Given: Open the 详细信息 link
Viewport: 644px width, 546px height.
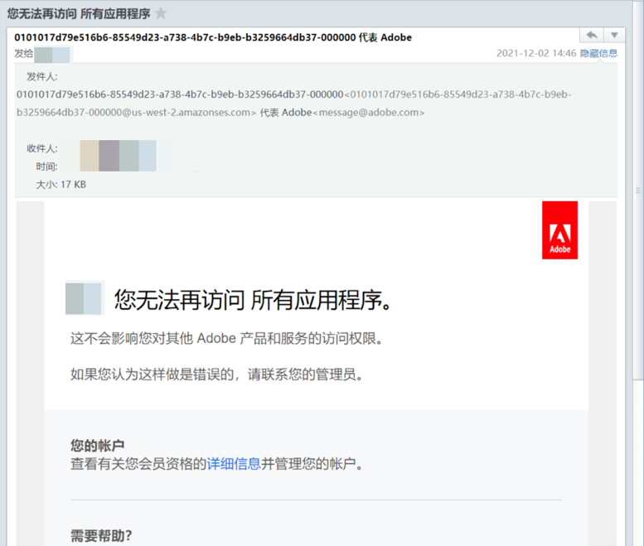Looking at the screenshot, I should point(234,464).
